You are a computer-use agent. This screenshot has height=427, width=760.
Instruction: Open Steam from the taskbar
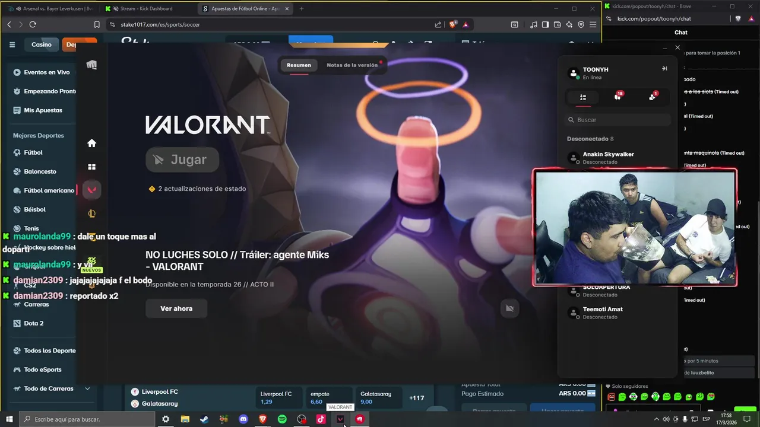click(x=204, y=419)
